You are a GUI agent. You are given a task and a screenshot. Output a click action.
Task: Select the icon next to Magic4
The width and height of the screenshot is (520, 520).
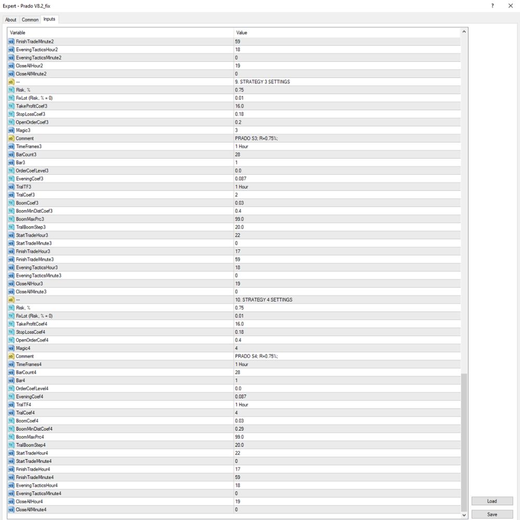[x=11, y=348]
